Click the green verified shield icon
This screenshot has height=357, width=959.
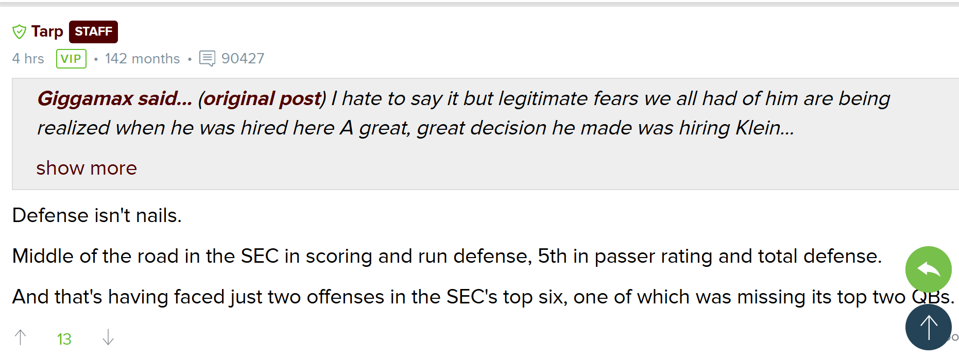(19, 32)
